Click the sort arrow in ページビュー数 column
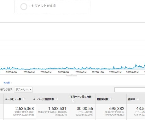Image resolution: width=145 pixels, height=120 pixels. tap(34, 99)
